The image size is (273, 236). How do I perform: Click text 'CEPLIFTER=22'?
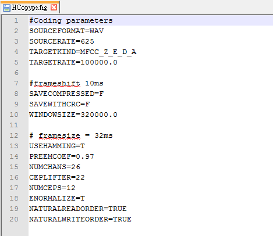[x=57, y=177]
